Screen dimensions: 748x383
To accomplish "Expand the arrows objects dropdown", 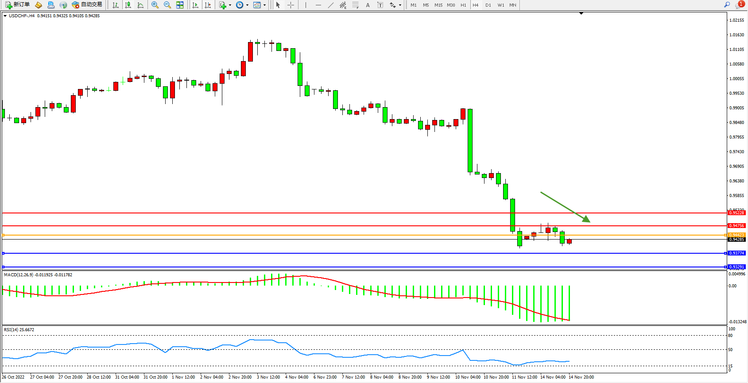I will coord(400,5).
